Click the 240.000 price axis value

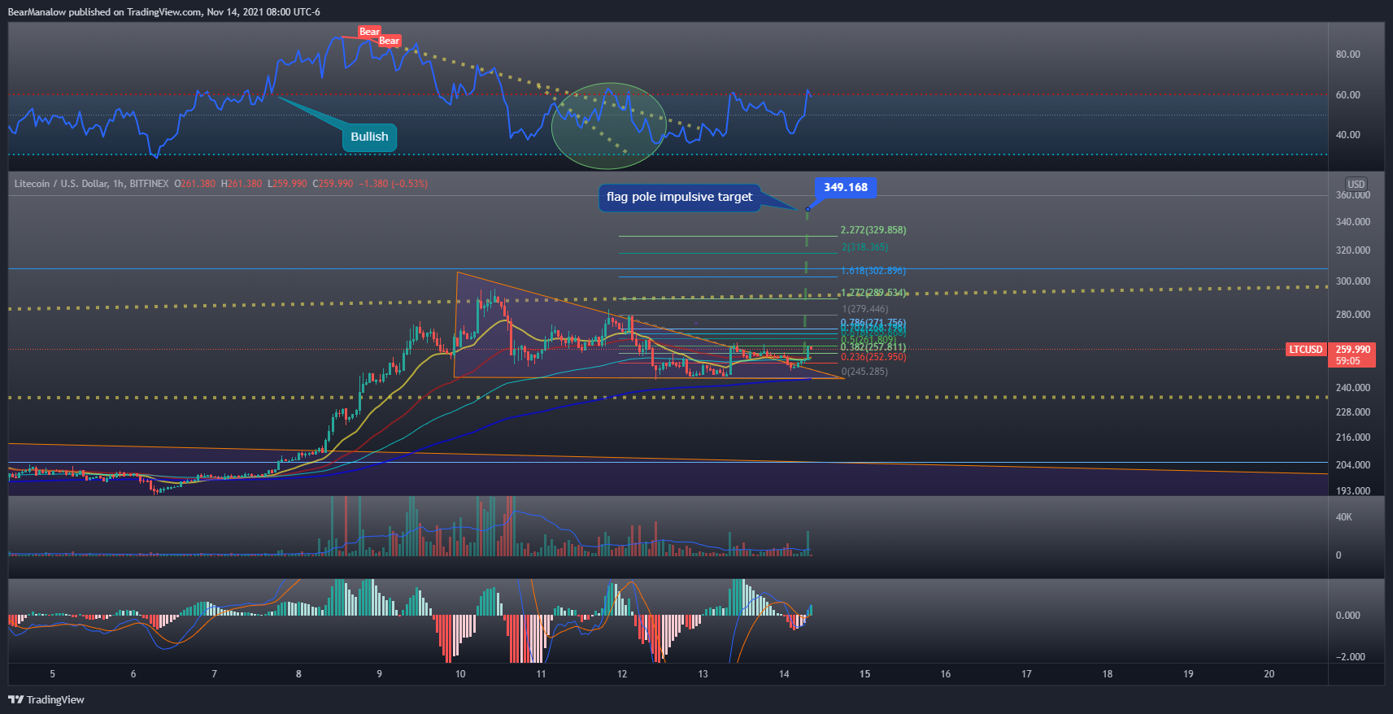[1353, 388]
